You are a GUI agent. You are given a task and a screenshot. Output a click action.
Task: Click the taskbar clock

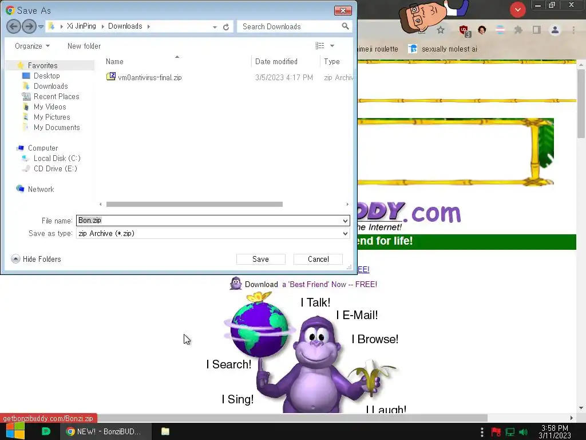[555, 431]
